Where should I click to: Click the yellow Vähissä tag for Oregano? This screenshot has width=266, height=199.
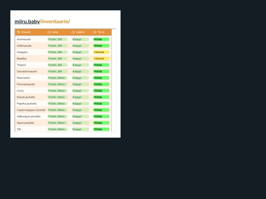101,52
